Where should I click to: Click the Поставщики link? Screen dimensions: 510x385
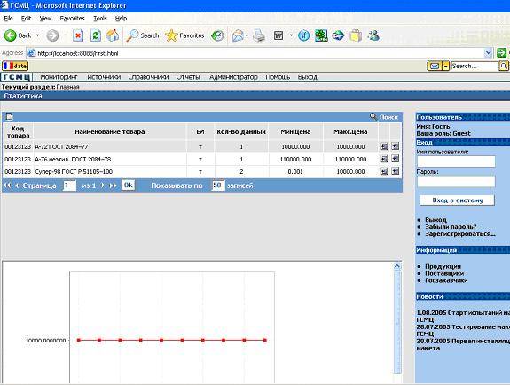[444, 273]
